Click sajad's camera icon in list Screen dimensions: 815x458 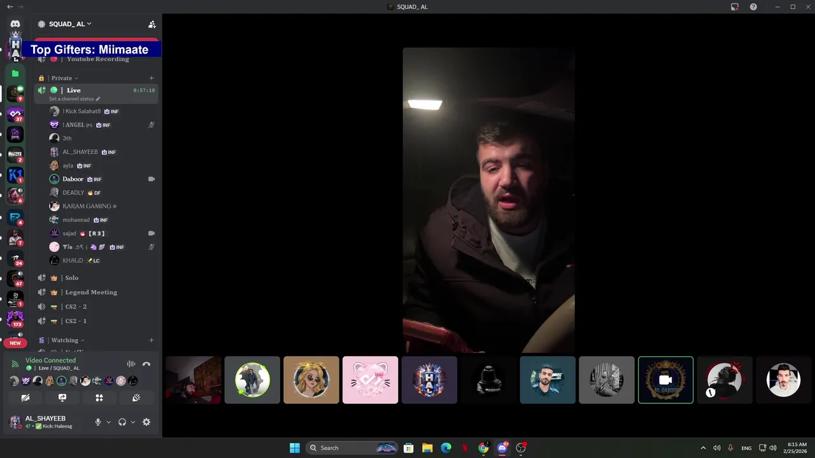coord(152,233)
